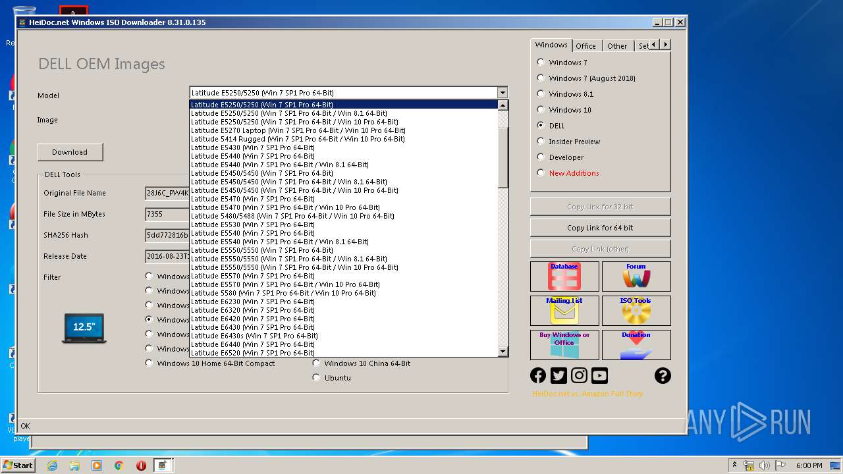The height and width of the screenshot is (474, 843).
Task: Switch to the Windows tab
Action: pyautogui.click(x=551, y=45)
